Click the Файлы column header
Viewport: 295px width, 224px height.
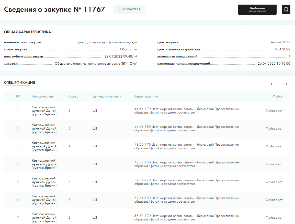(x=277, y=96)
